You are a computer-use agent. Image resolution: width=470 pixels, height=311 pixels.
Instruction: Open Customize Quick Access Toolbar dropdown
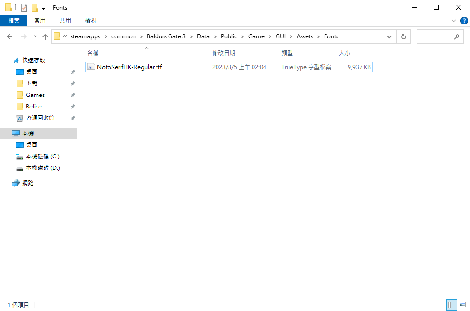(x=43, y=8)
